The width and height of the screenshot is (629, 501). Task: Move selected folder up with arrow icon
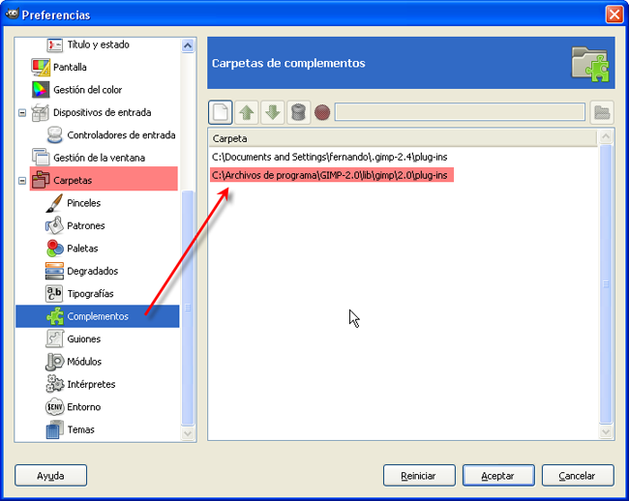(x=247, y=112)
